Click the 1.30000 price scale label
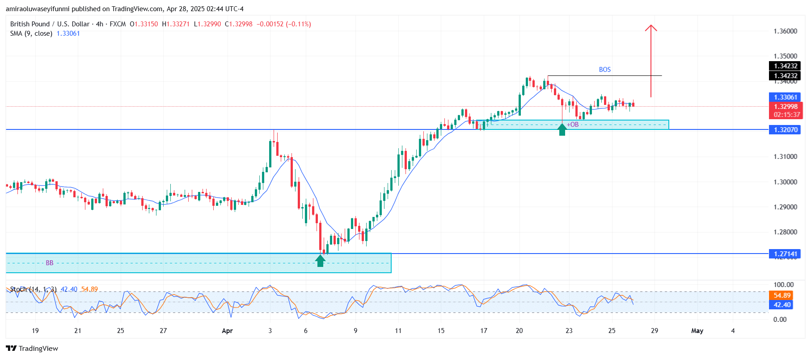The height and width of the screenshot is (358, 811). [785, 182]
